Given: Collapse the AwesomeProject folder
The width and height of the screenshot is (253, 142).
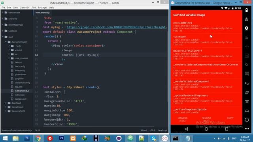Looking at the screenshot, I should [6, 42].
